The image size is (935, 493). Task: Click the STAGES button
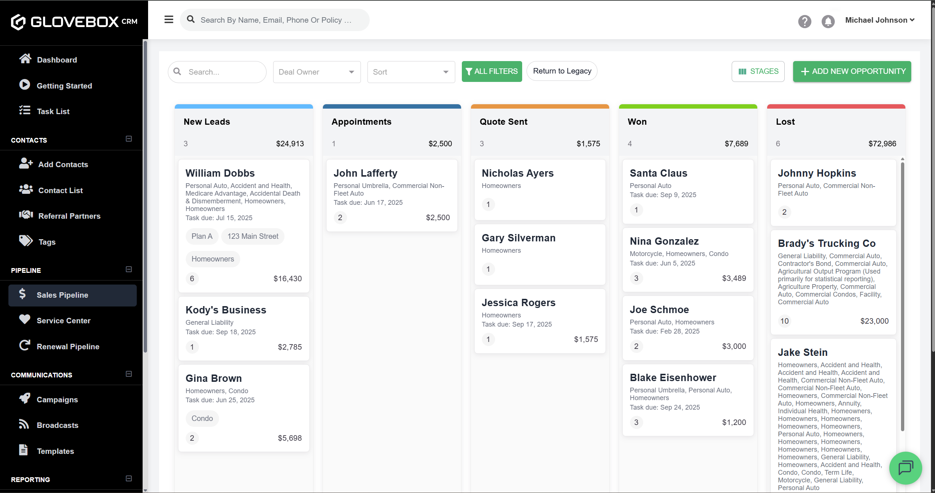pos(758,71)
